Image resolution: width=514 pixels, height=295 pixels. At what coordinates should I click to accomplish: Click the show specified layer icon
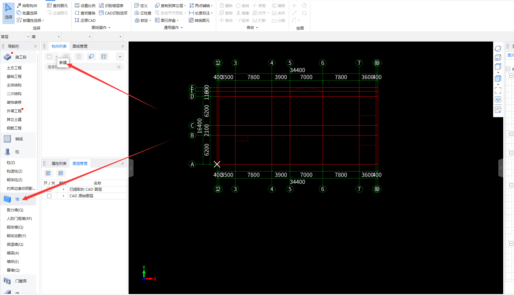point(48,173)
